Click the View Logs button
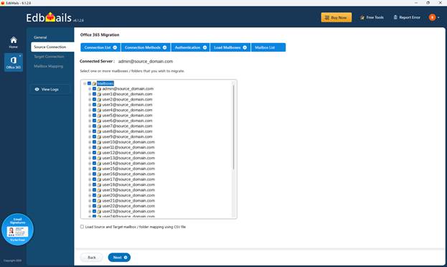Screen dimensions: 447x267 tap(50, 89)
